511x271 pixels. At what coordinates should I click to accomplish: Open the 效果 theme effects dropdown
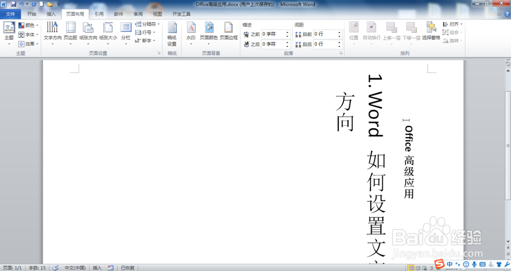(28, 43)
